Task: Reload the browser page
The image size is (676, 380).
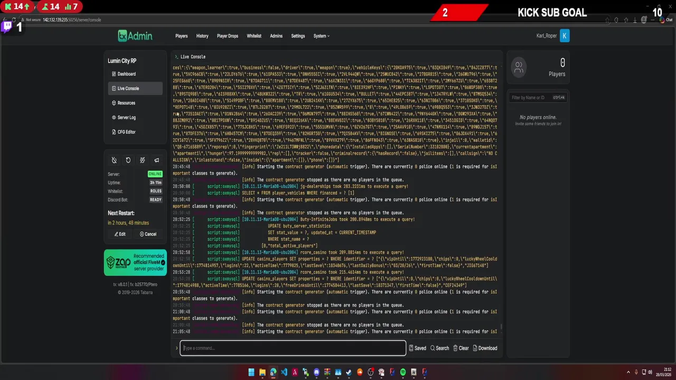Action: coord(14,20)
